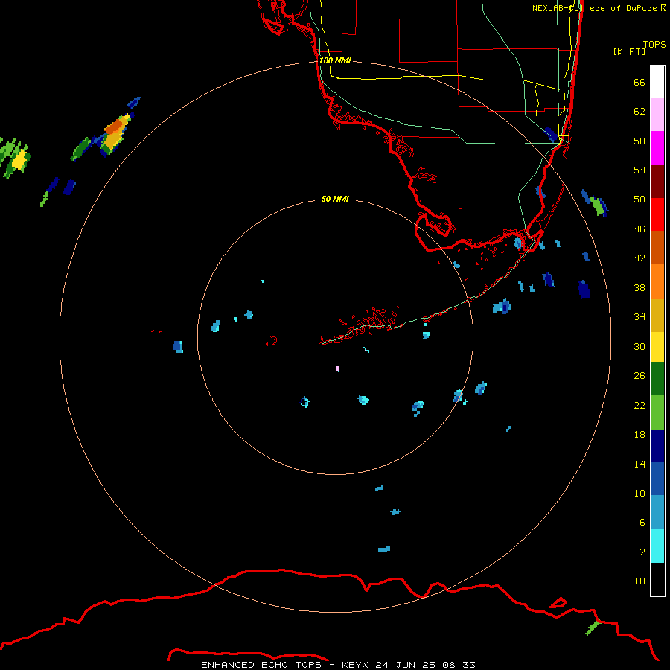Click the magenta legend color swatch
The height and width of the screenshot is (670, 670).
657,148
